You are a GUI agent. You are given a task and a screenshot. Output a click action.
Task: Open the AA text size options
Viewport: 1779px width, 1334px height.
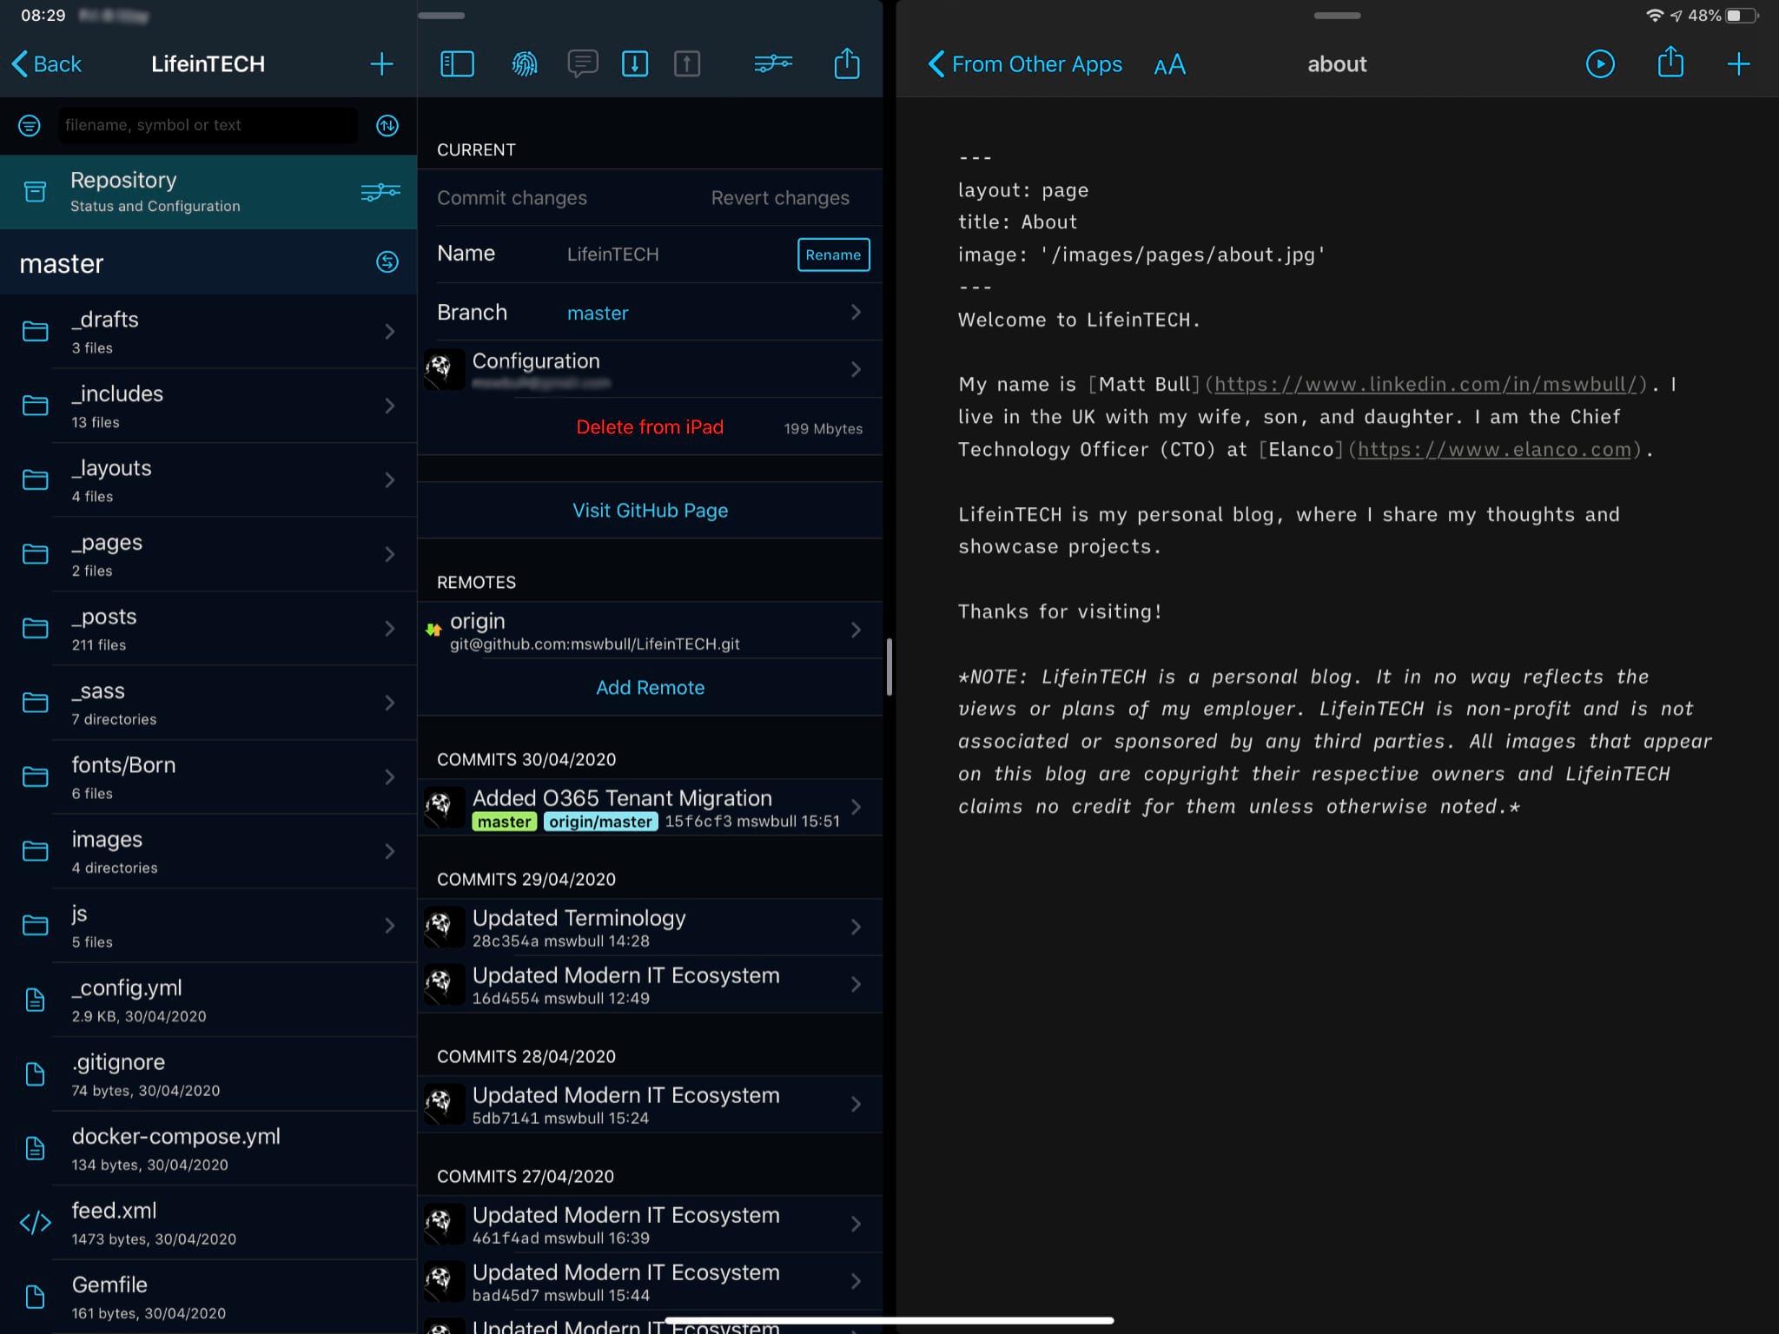(x=1169, y=64)
